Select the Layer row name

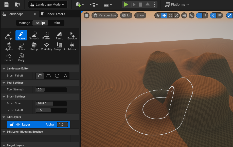pyautogui.click(x=26, y=125)
